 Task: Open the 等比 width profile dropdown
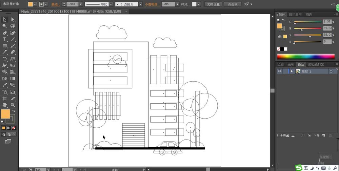pyautogui.click(x=111, y=4)
